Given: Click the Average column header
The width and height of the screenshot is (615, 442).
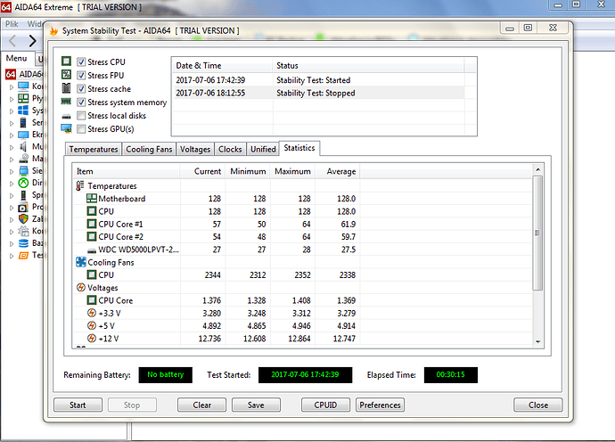Looking at the screenshot, I should coord(337,171).
